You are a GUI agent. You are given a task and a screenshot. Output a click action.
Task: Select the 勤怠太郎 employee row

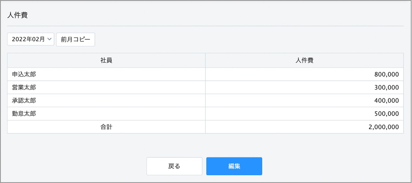205,114
